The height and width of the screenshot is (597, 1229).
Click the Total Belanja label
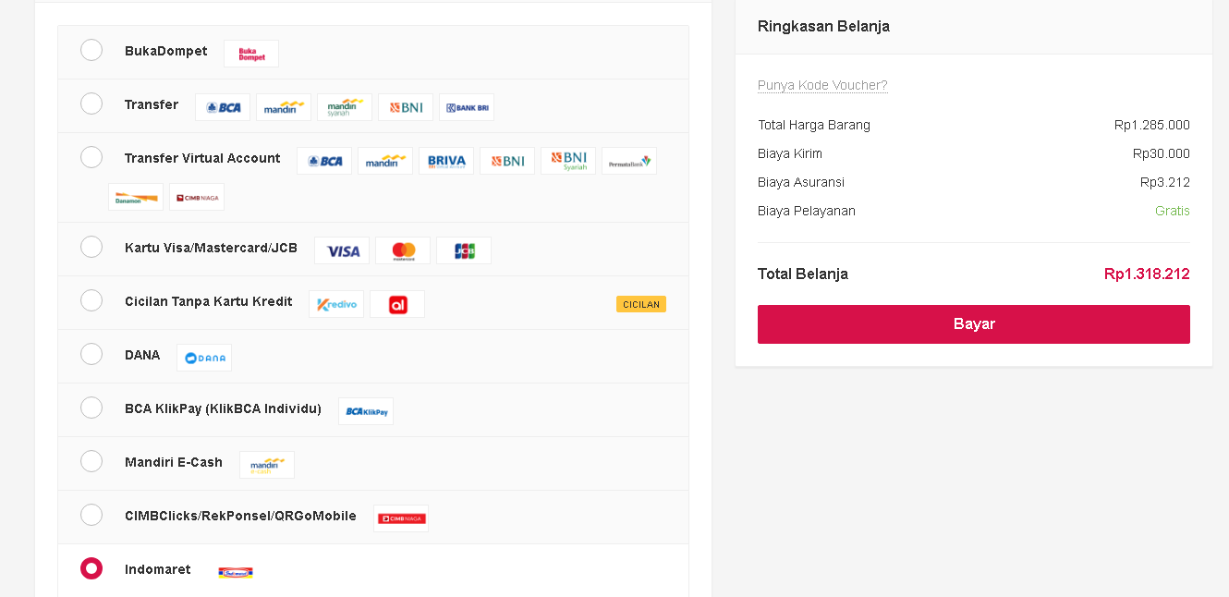click(x=803, y=274)
